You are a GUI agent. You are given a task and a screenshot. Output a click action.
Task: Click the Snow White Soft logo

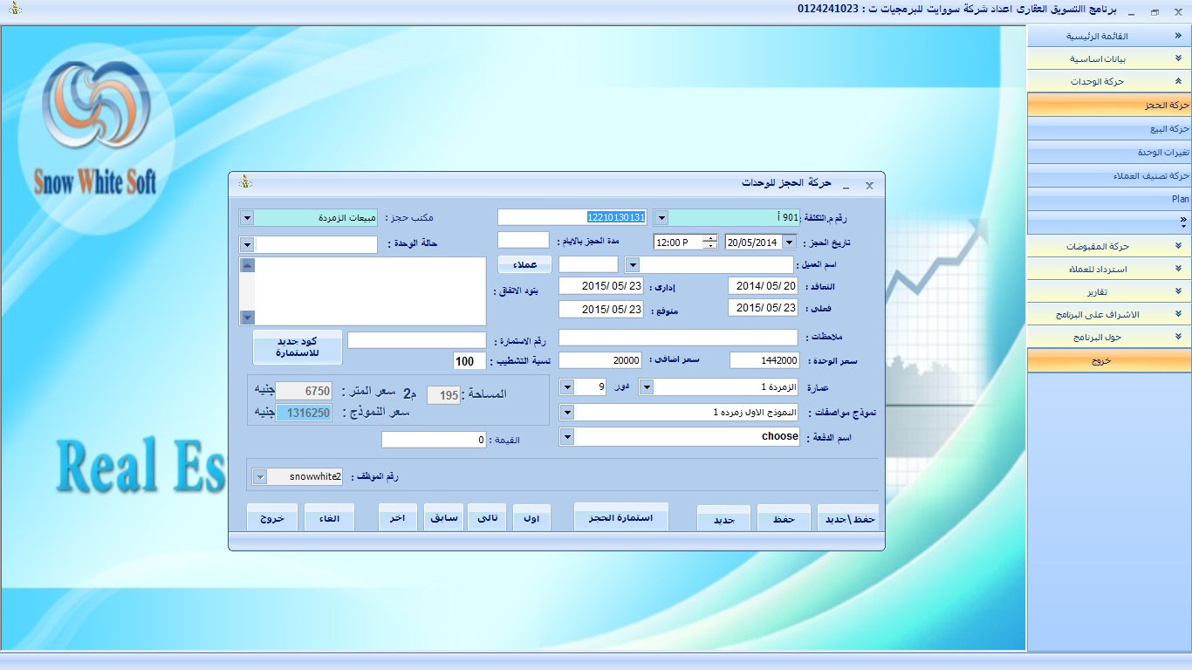pyautogui.click(x=96, y=131)
